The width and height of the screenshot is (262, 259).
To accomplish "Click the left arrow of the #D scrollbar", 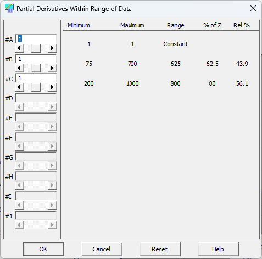I will point(19,107).
